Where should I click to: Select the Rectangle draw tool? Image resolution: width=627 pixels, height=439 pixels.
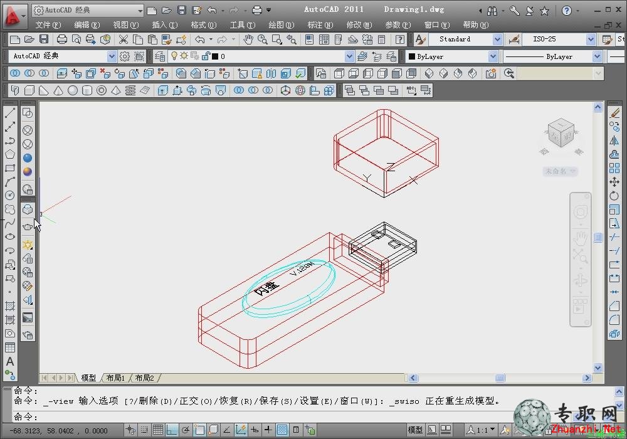(x=10, y=168)
